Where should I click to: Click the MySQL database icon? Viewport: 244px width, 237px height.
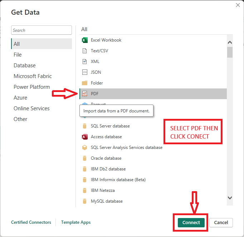click(85, 201)
